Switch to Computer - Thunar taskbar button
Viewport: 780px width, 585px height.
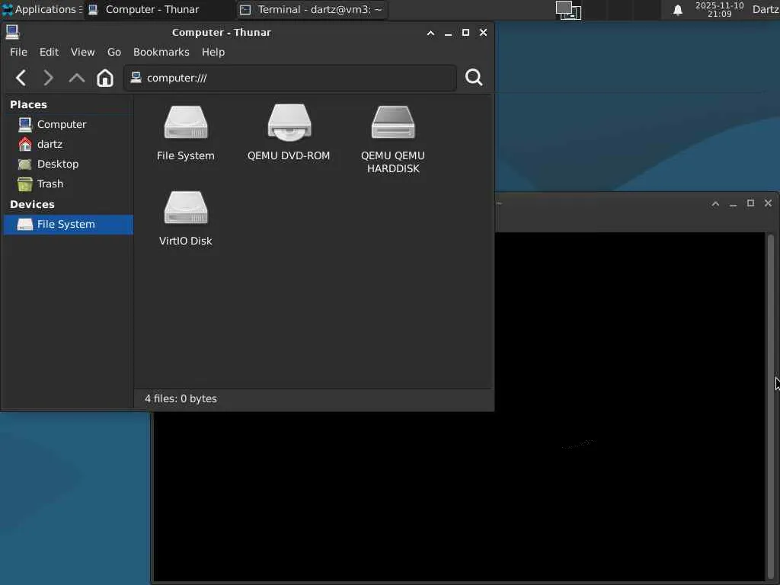[158, 9]
